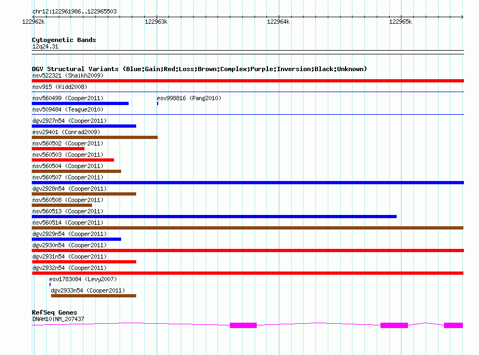
Task: Click the DNAH10|NM_207437 gene label
Action: [58, 319]
